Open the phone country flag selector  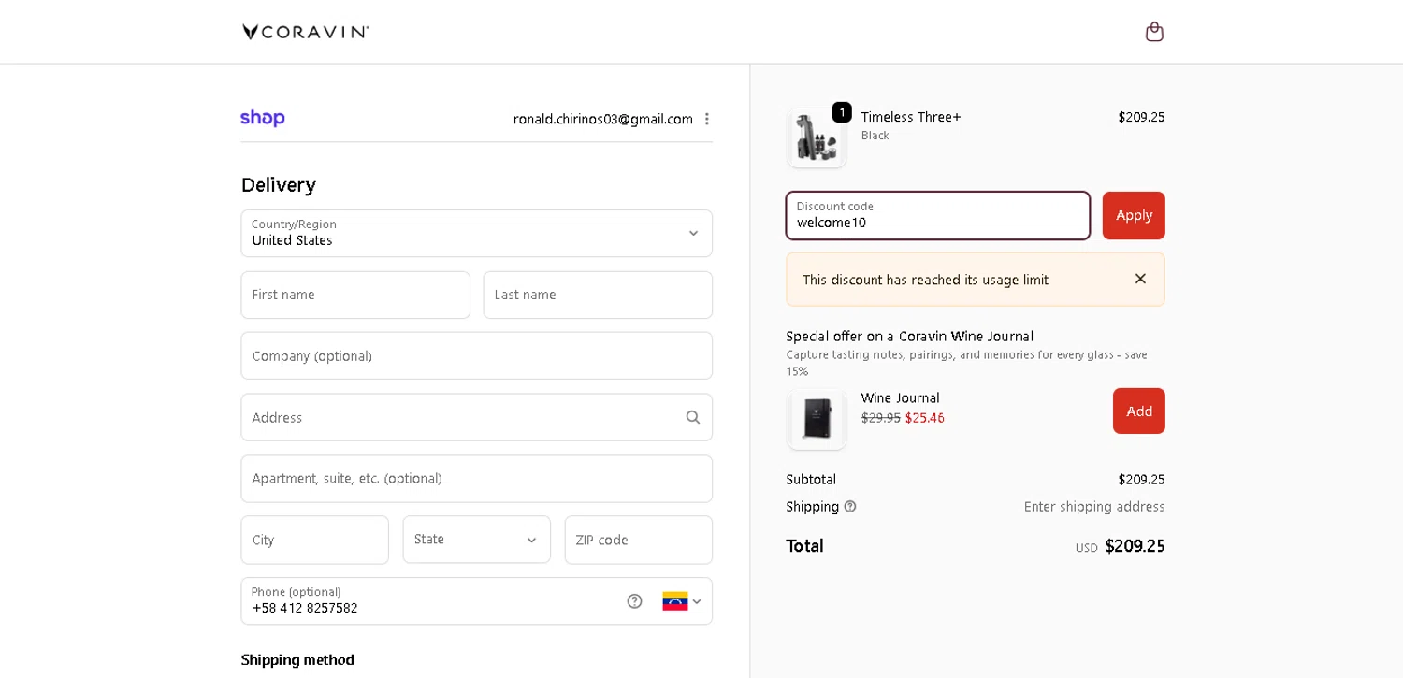pyautogui.click(x=682, y=601)
